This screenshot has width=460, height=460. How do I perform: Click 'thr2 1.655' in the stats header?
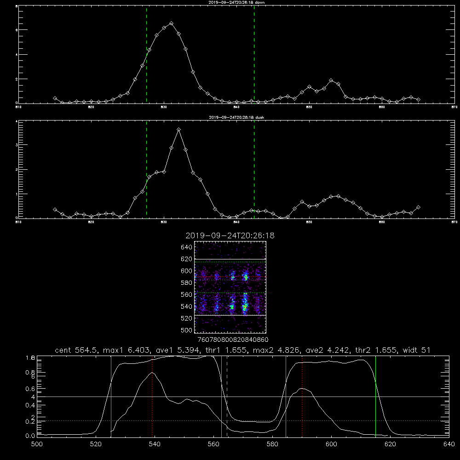click(376, 350)
